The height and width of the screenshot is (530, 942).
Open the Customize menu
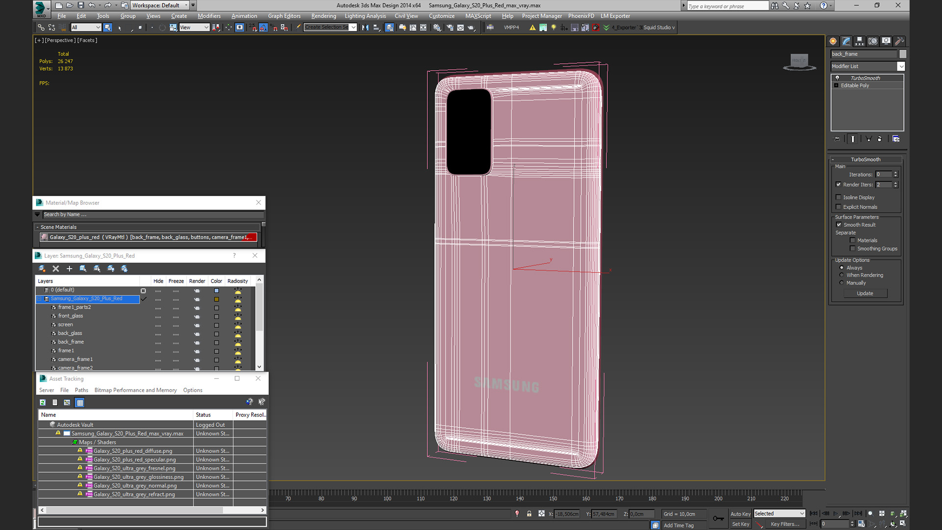442,16
